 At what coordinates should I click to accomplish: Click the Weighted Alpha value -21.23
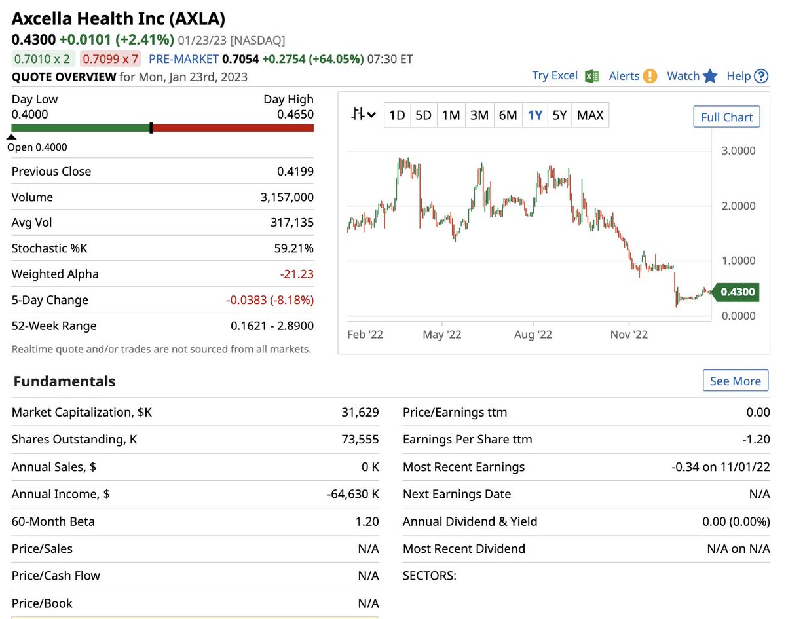(298, 274)
